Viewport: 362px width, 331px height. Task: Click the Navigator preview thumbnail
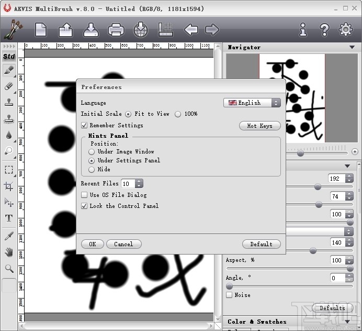pyautogui.click(x=292, y=98)
